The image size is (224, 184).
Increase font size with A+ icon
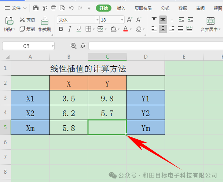click(x=130, y=20)
